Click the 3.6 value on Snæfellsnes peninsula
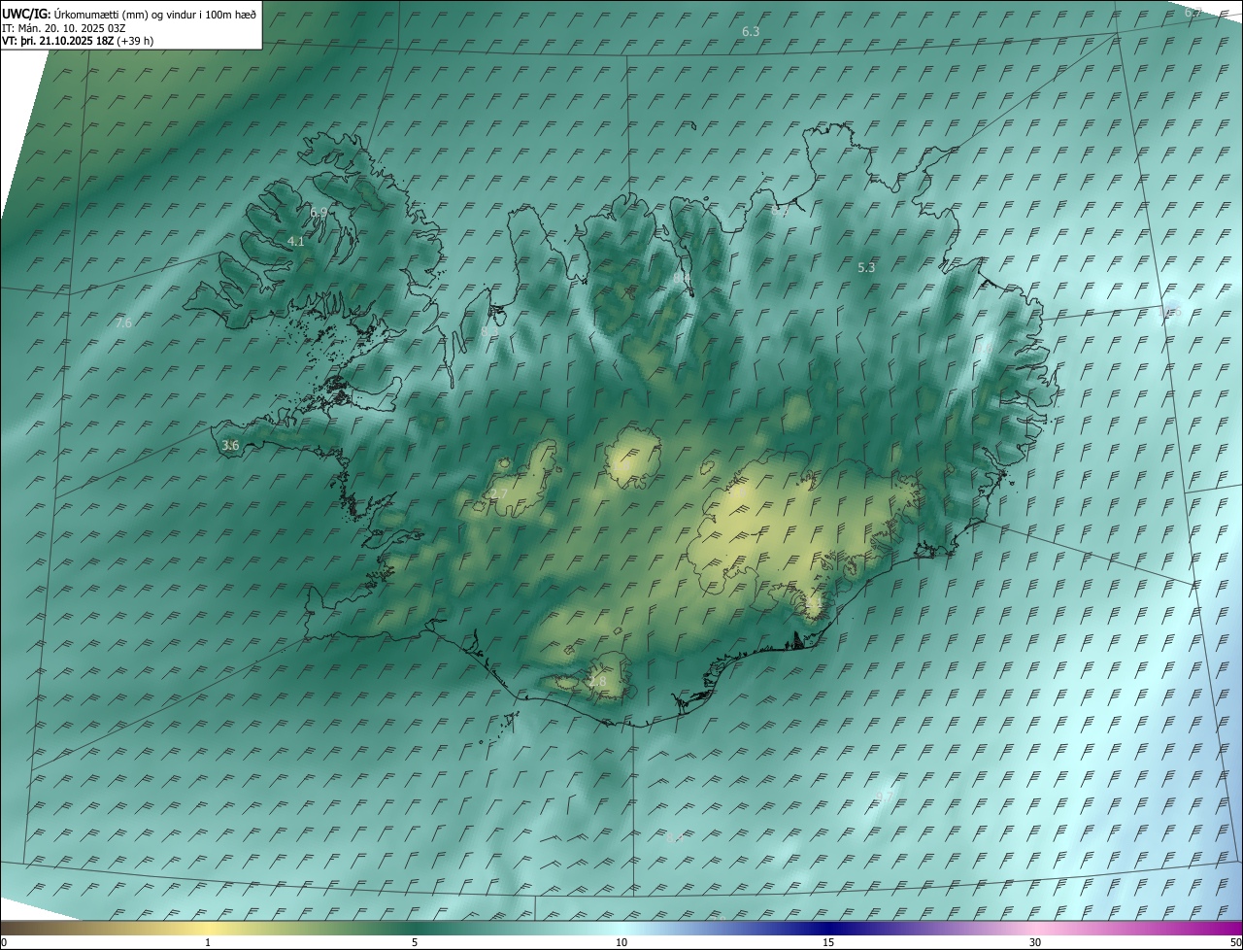The height and width of the screenshot is (950, 1243). 230,446
